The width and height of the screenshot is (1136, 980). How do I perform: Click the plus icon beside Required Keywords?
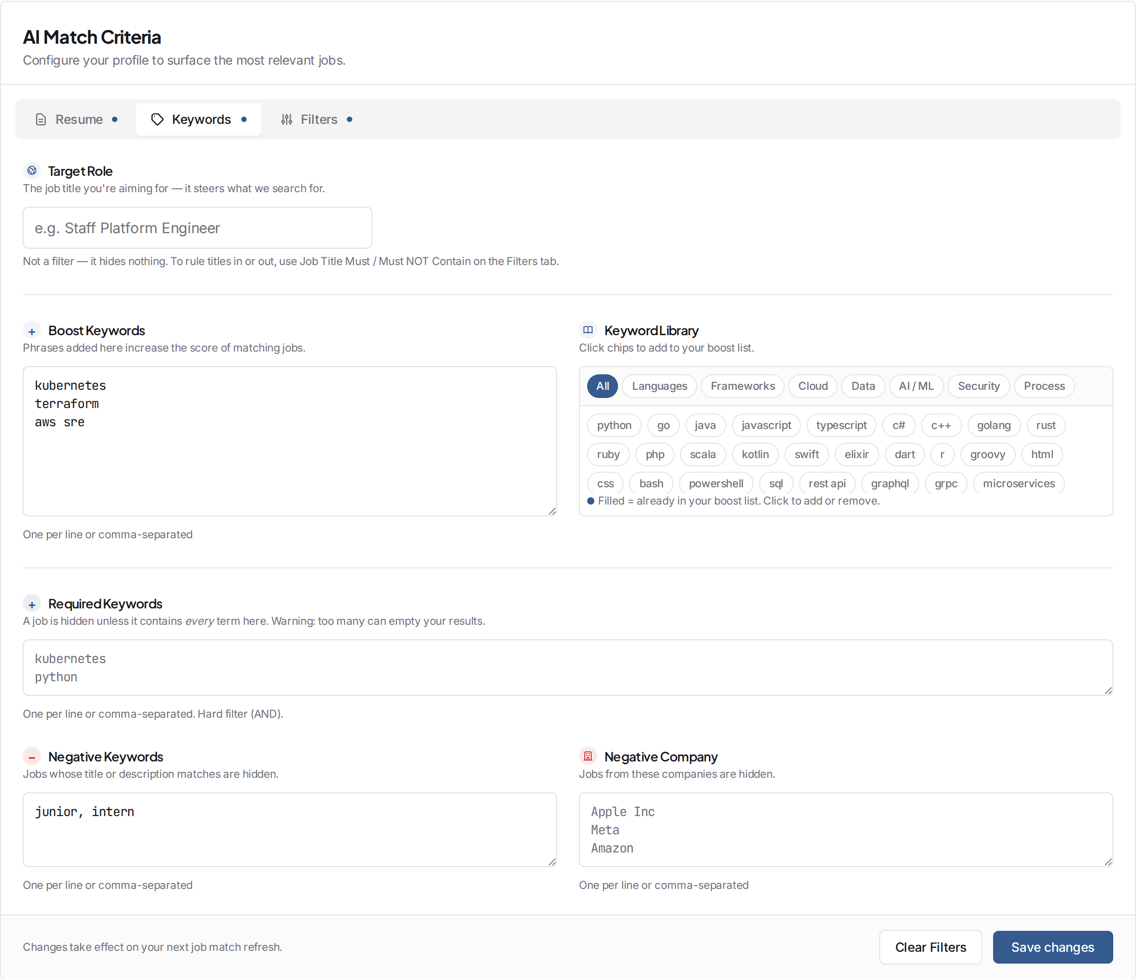click(x=32, y=604)
